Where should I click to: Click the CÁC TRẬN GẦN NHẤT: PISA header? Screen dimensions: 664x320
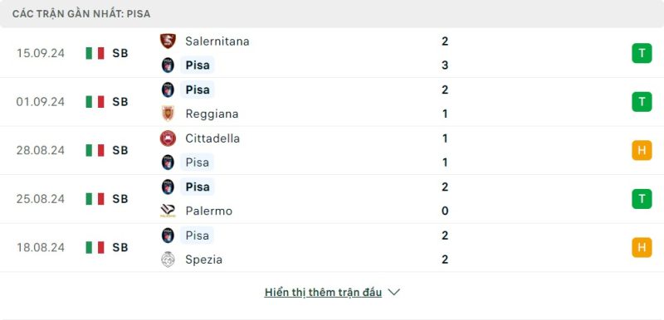81,13
